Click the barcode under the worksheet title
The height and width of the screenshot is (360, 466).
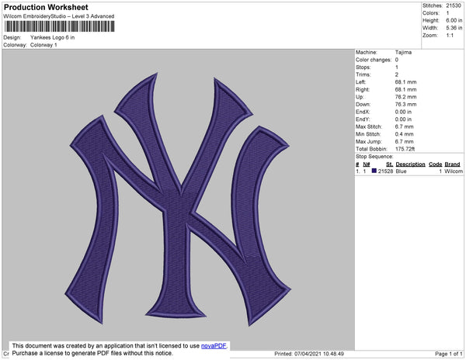click(x=60, y=26)
